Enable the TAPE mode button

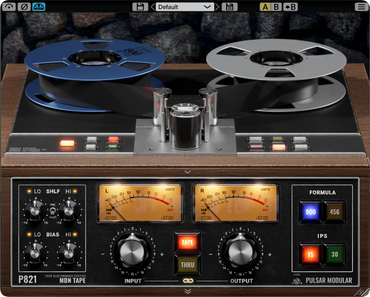(188, 243)
